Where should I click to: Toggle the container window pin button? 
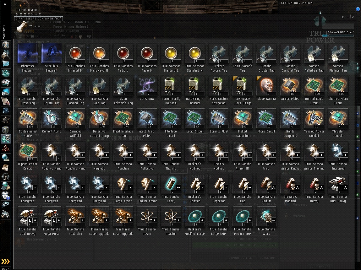coord(343,17)
